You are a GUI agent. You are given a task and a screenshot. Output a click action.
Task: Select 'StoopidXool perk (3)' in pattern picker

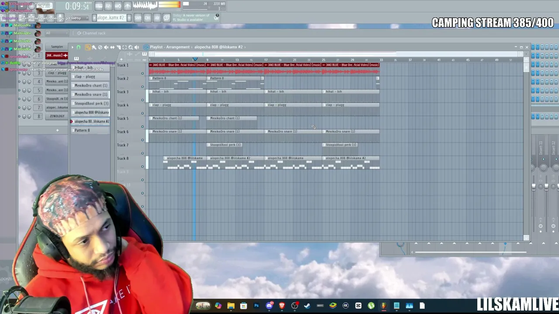(90, 103)
